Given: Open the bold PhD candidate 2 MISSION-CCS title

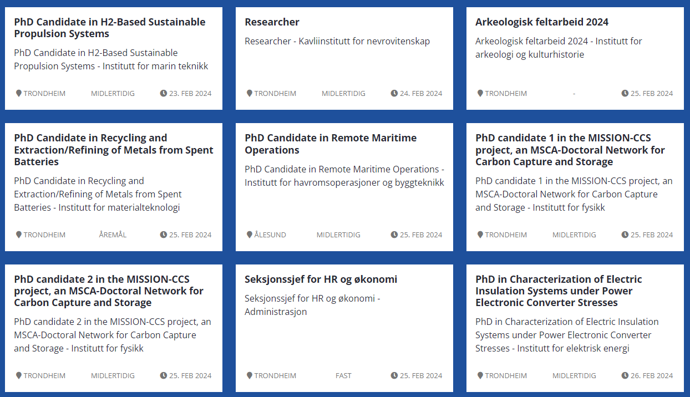Looking at the screenshot, I should click(108, 291).
